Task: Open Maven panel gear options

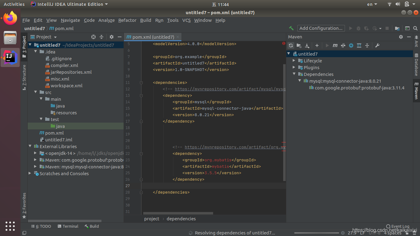Action: 401,37
